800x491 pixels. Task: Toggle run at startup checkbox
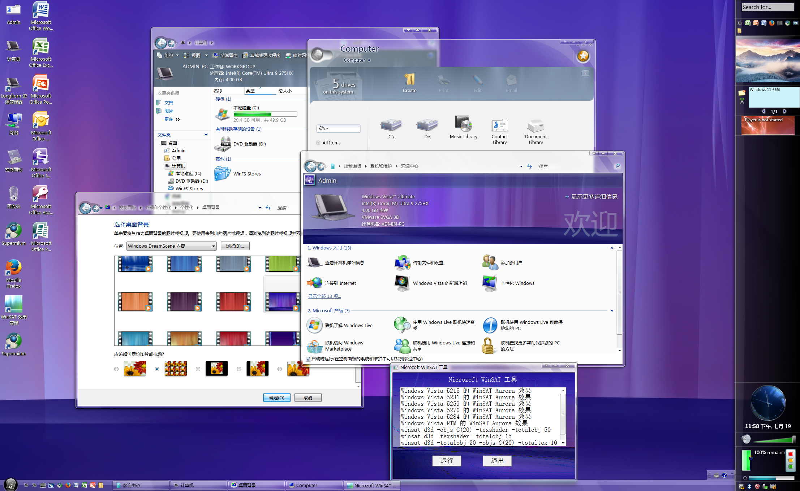[308, 359]
